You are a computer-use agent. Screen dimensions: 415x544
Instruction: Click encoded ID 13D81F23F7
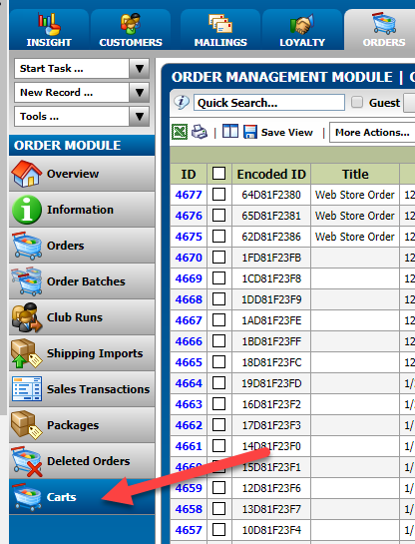[271, 509]
